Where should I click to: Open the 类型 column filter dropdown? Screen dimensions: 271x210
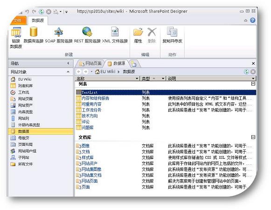(163, 79)
